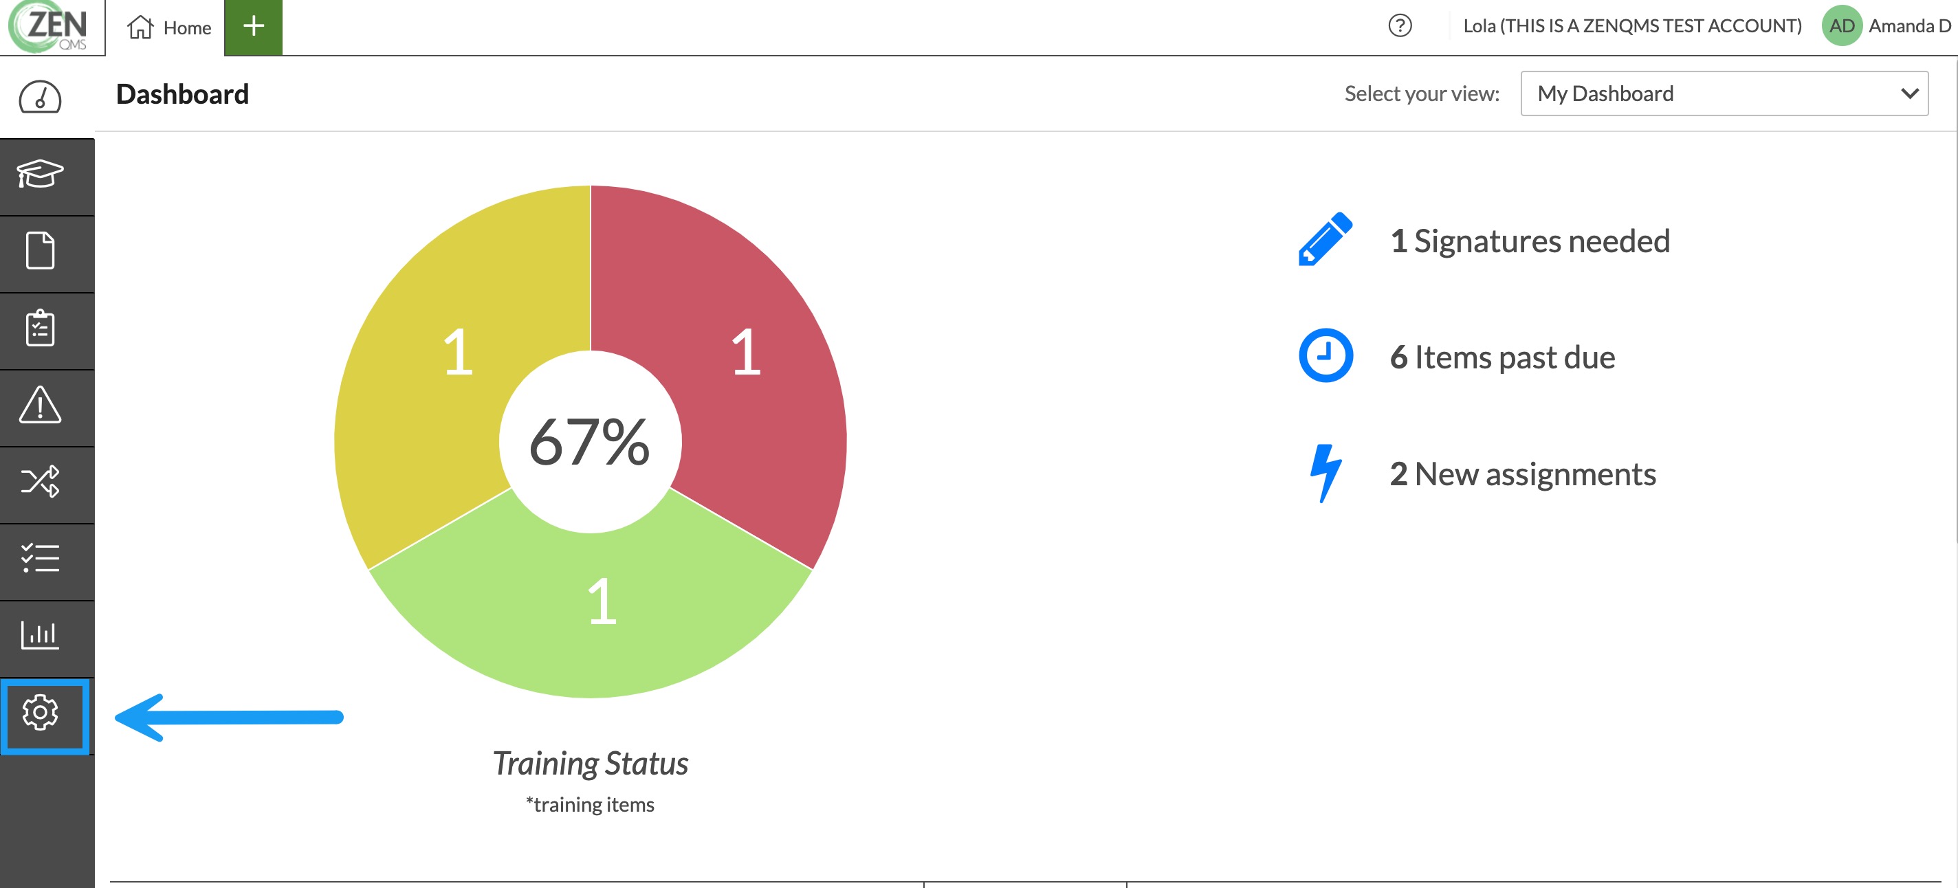Click the ZenQMS logo
This screenshot has width=1958, height=888.
49,27
